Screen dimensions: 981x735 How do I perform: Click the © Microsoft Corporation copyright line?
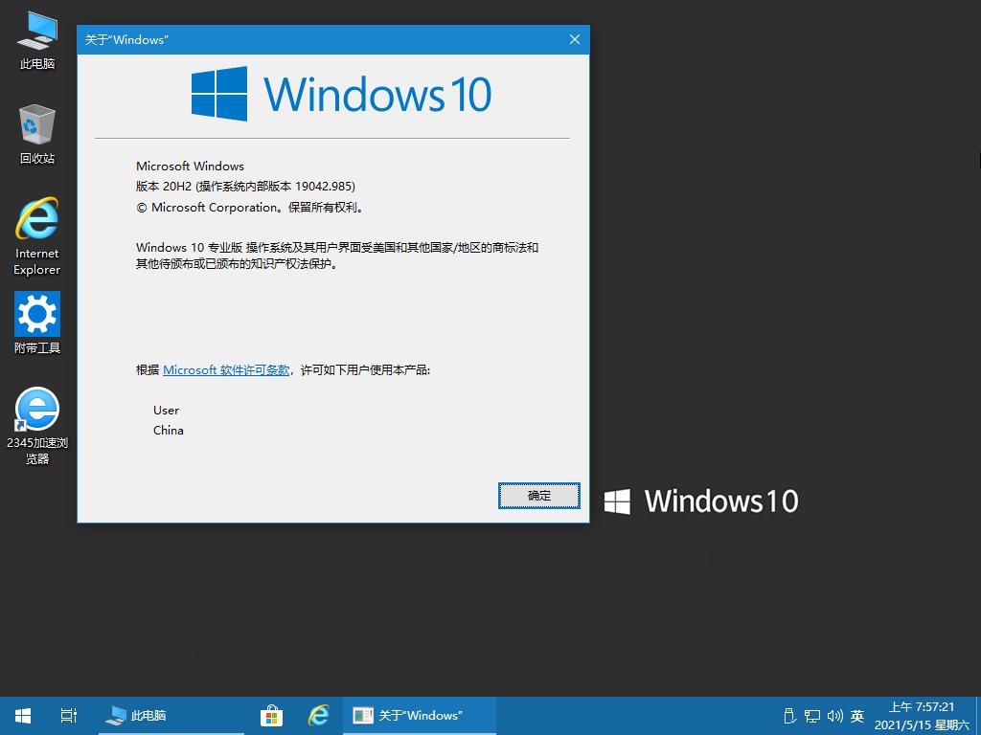tap(250, 208)
